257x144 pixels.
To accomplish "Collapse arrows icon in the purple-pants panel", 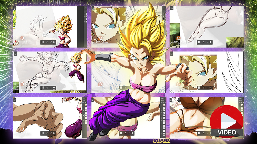I will 129,133.
